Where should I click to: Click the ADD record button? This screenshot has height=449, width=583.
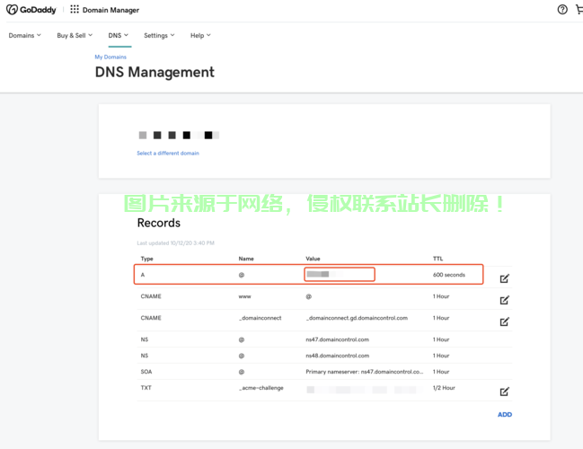(x=505, y=415)
